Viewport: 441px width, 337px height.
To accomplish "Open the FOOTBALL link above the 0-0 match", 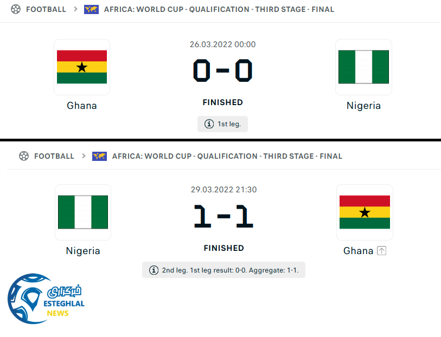I will click(46, 9).
